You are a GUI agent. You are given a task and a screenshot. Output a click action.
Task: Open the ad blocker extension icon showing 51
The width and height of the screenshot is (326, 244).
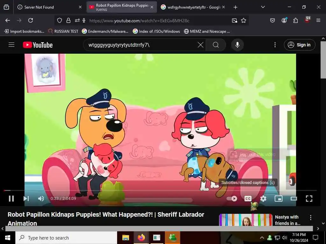[307, 20]
